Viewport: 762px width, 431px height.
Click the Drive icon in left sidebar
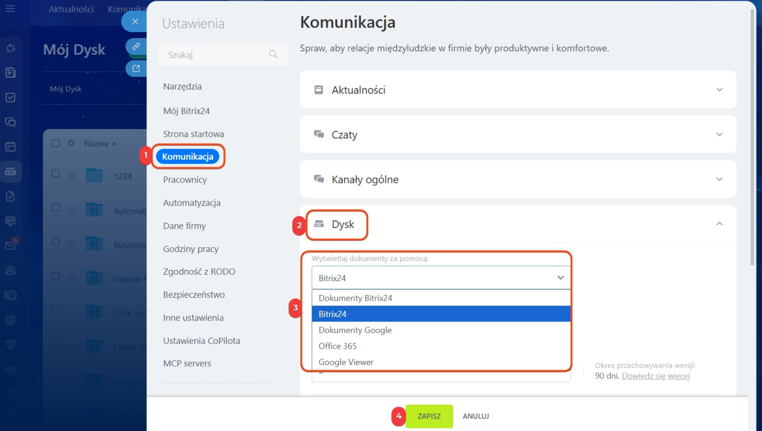coord(10,172)
